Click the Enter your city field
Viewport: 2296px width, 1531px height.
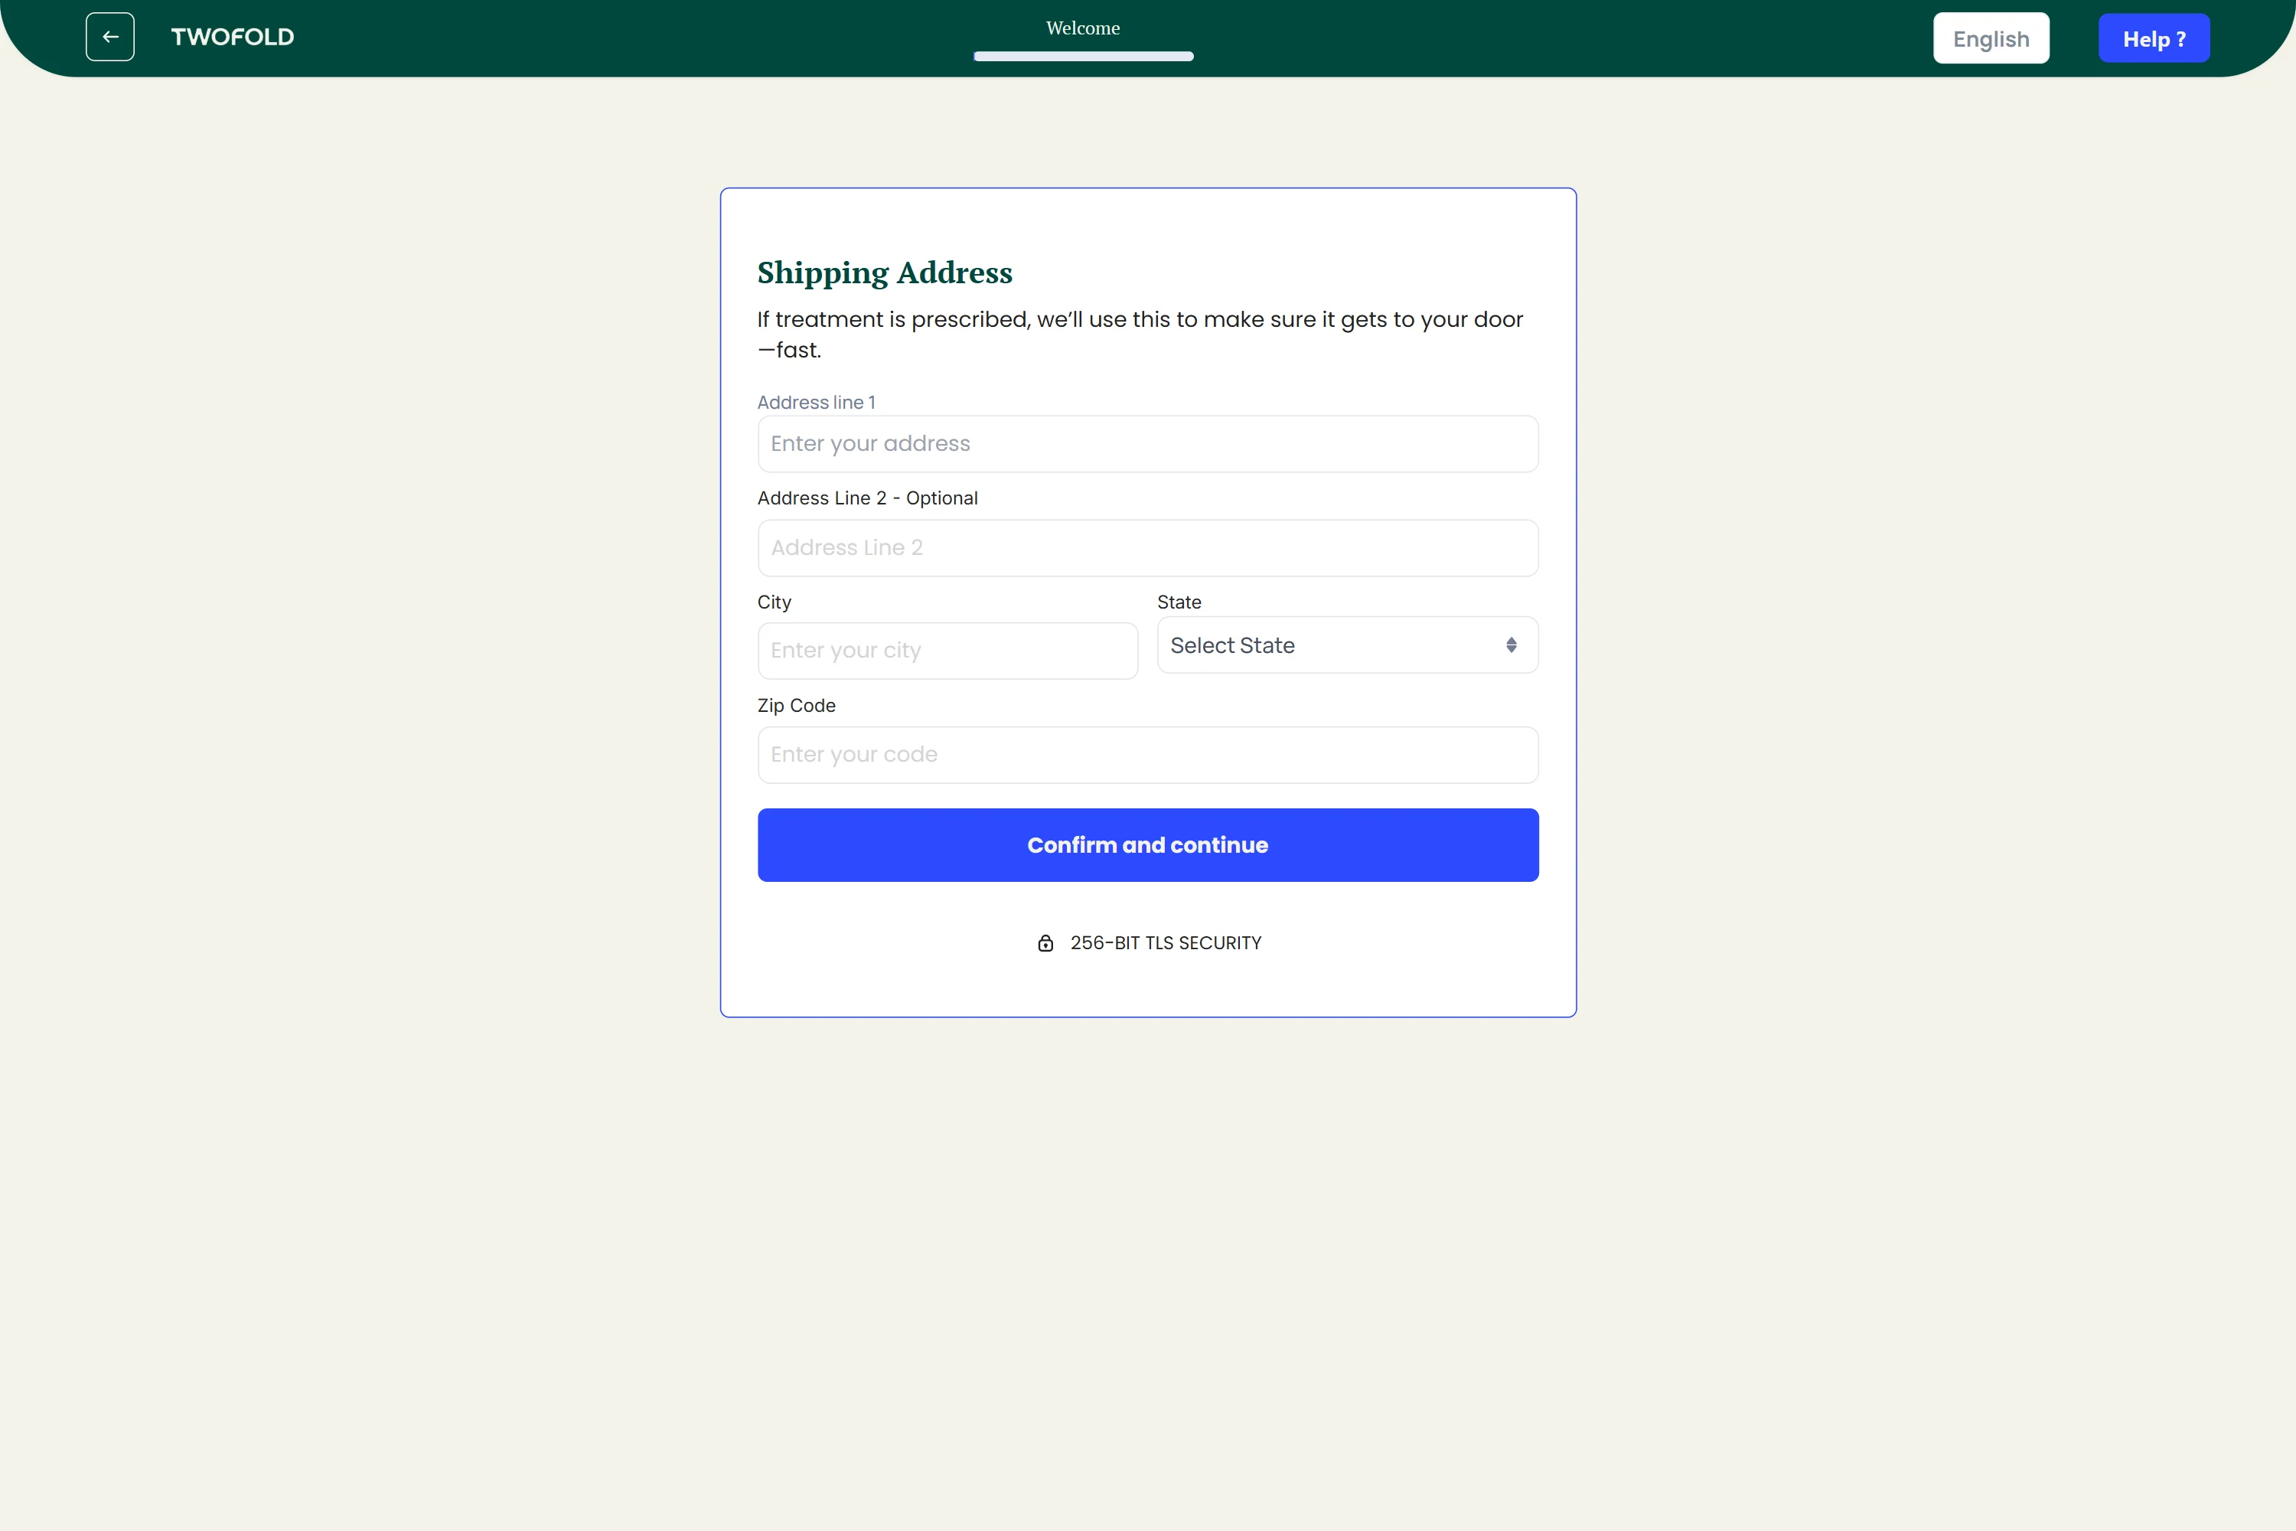[x=947, y=651]
